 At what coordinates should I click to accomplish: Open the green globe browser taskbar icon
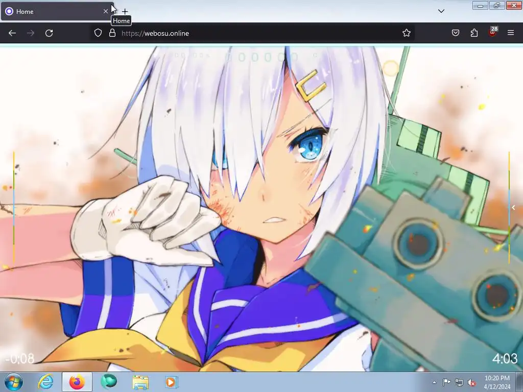coord(109,382)
